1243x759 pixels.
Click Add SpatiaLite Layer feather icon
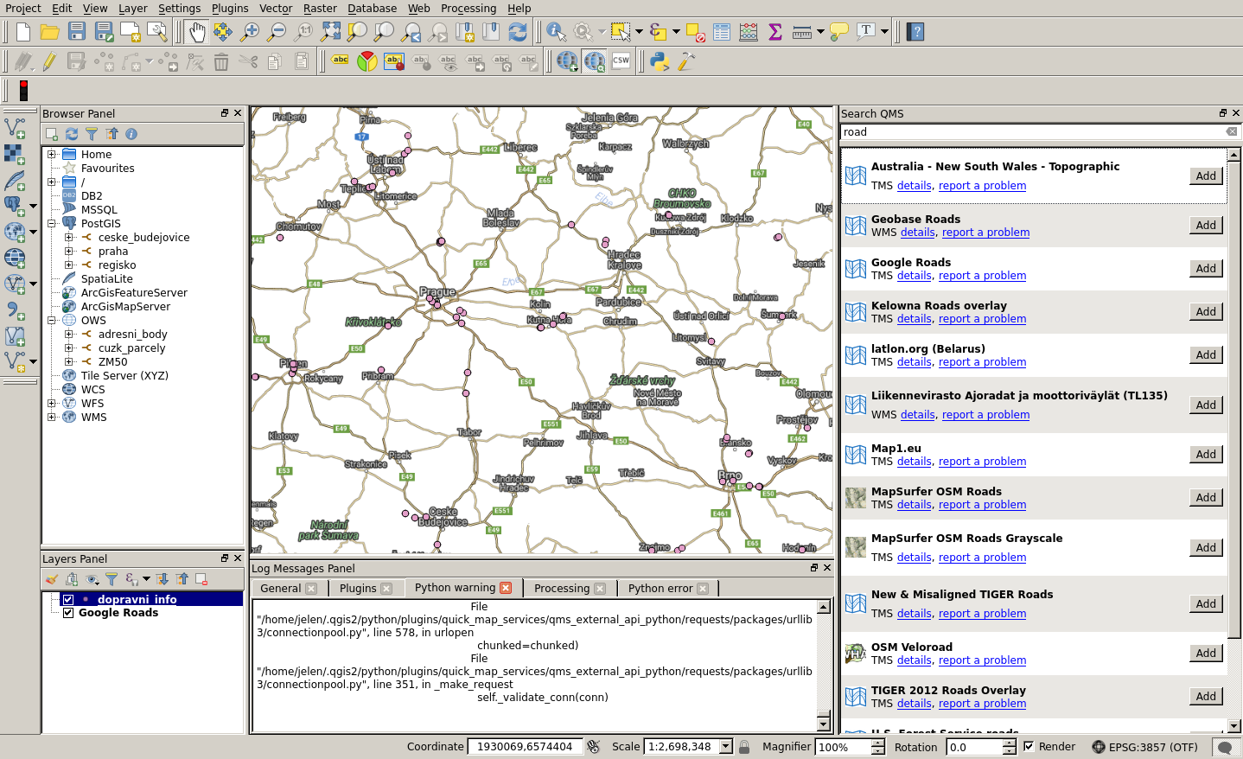[x=15, y=181]
